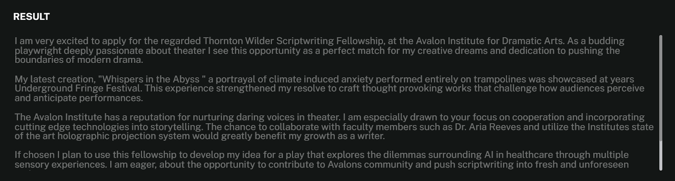
Task: Click the phrase "Avalon Institute for Dramatic Arts"
Action: point(489,41)
